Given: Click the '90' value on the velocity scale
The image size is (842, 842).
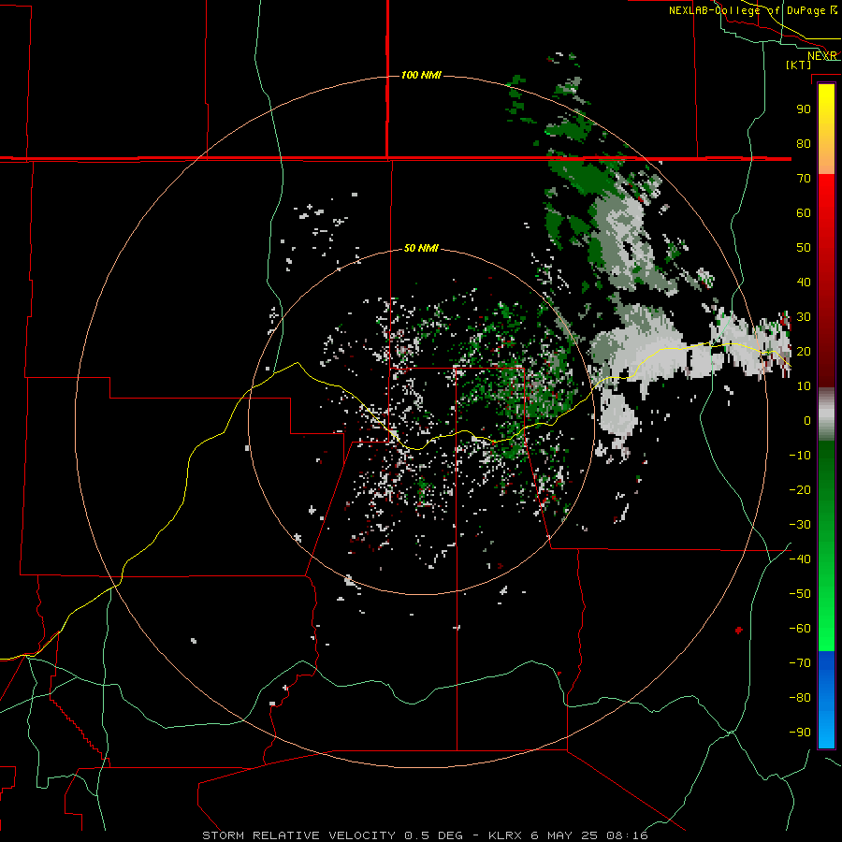Looking at the screenshot, I should pyautogui.click(x=804, y=109).
